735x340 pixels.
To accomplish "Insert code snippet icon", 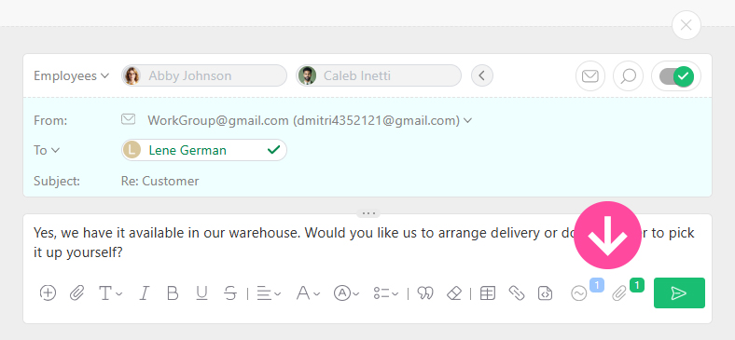I will coord(545,293).
